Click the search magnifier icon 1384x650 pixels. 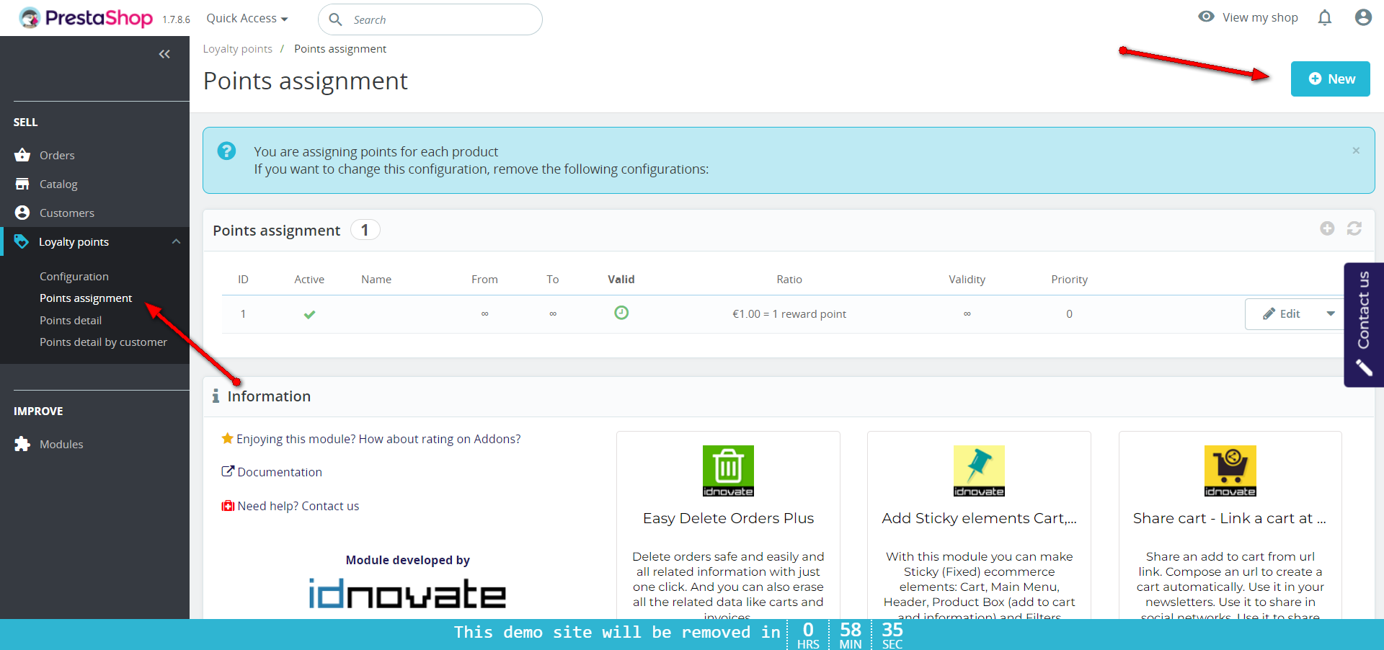pyautogui.click(x=335, y=19)
